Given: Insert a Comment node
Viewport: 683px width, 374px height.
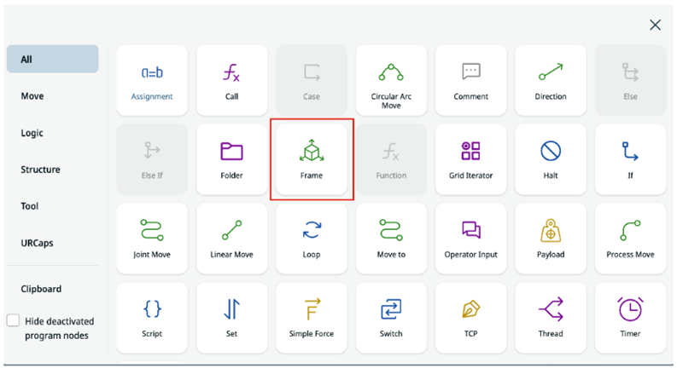Looking at the screenshot, I should point(470,79).
